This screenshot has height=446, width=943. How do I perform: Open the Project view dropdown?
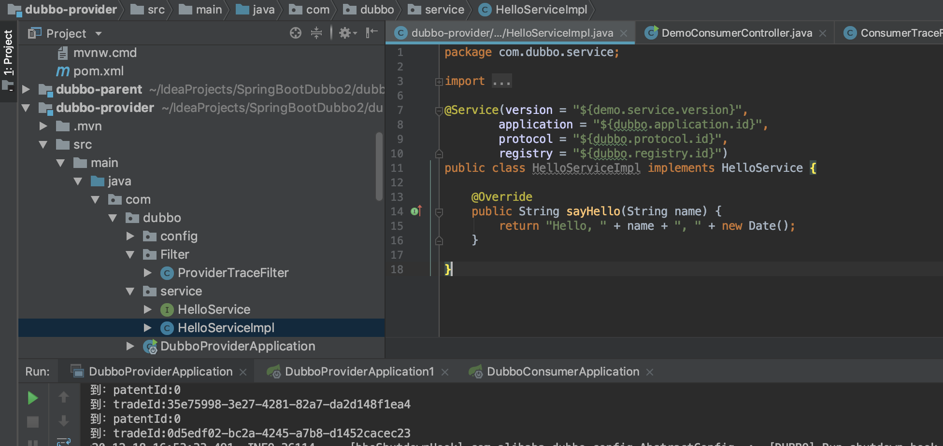tap(99, 34)
